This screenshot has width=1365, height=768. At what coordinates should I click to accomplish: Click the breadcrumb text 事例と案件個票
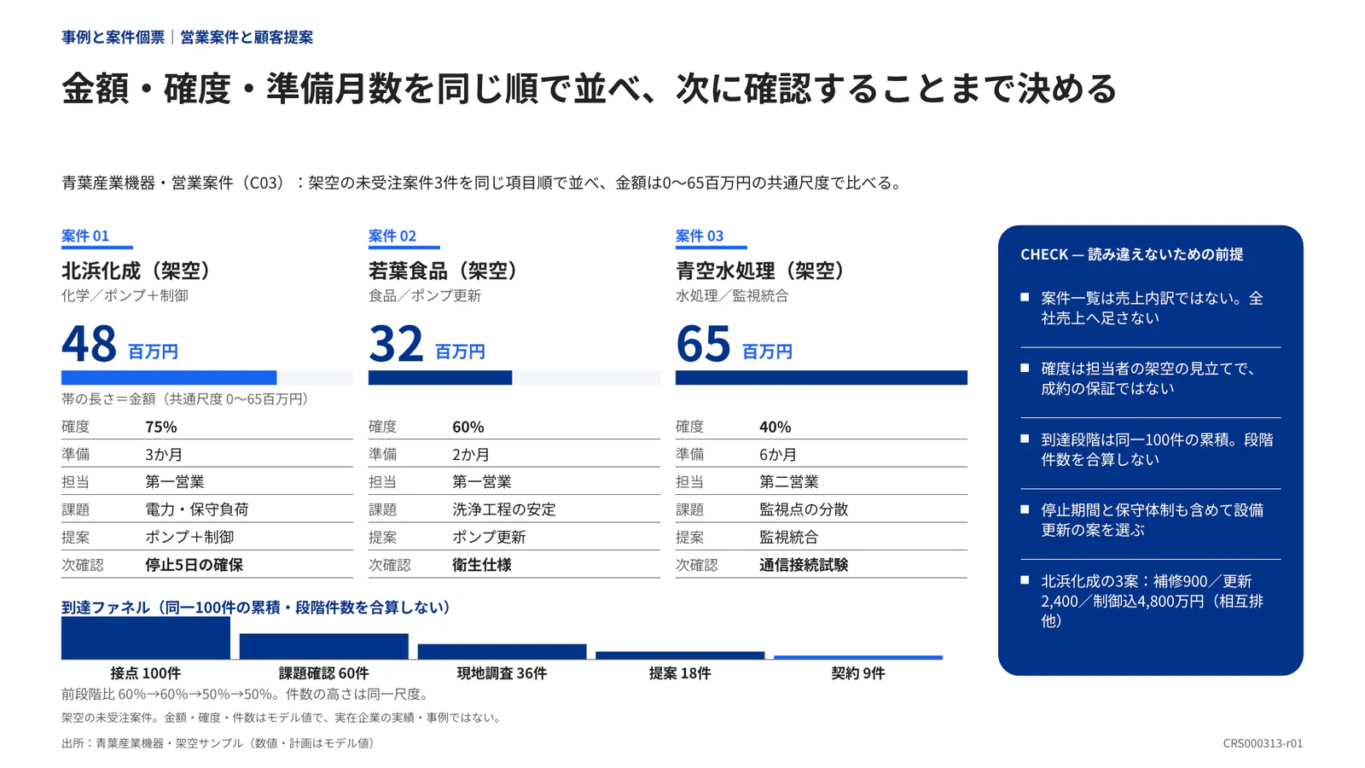(x=113, y=37)
